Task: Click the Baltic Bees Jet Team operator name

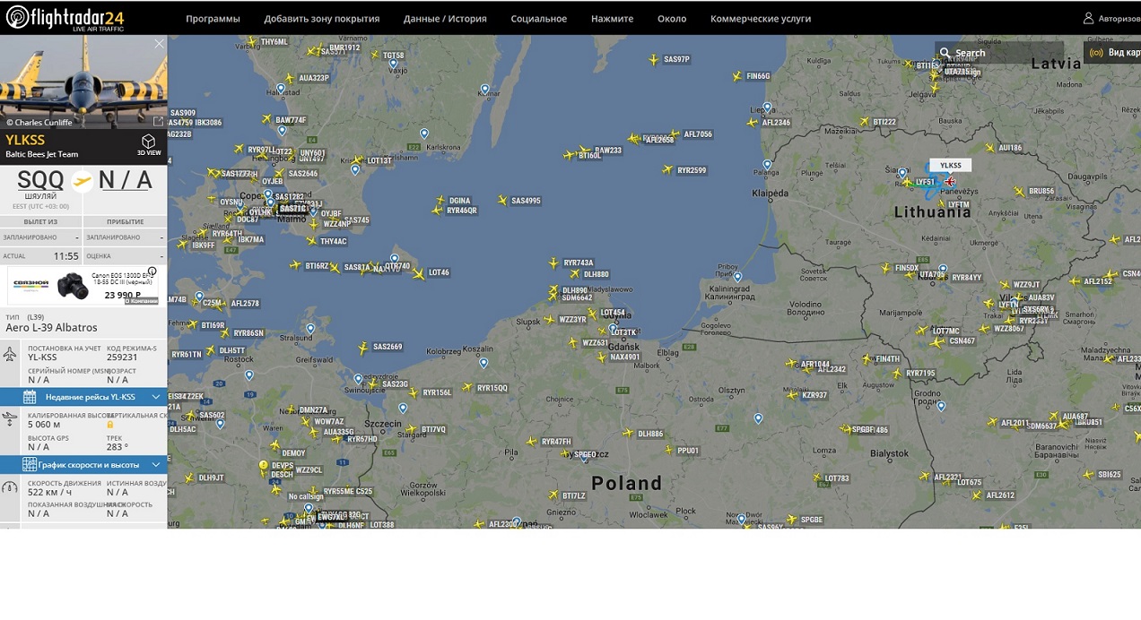Action: (42, 155)
